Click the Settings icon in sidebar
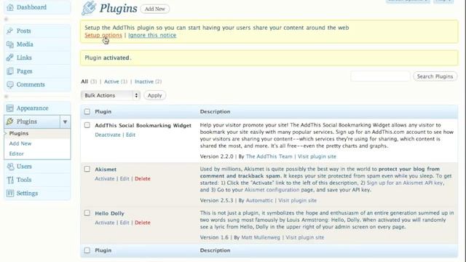 click(10, 194)
